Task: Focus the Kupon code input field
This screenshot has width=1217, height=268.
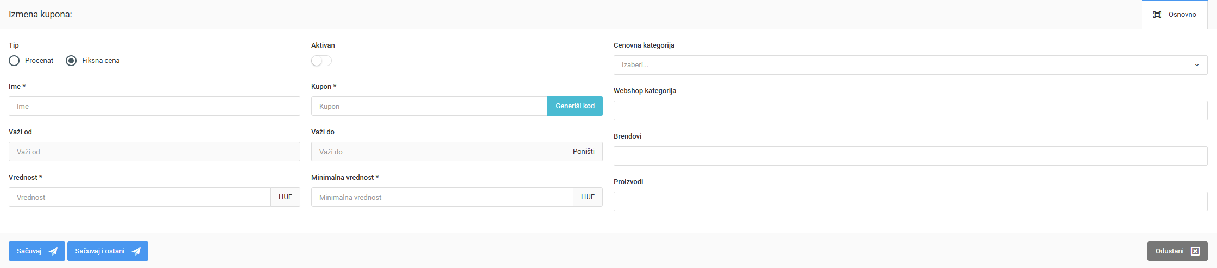Action: (x=429, y=106)
